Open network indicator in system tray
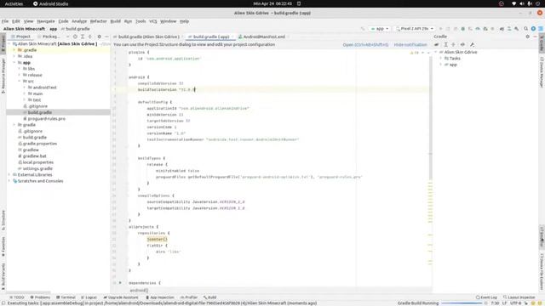 coord(514,3)
